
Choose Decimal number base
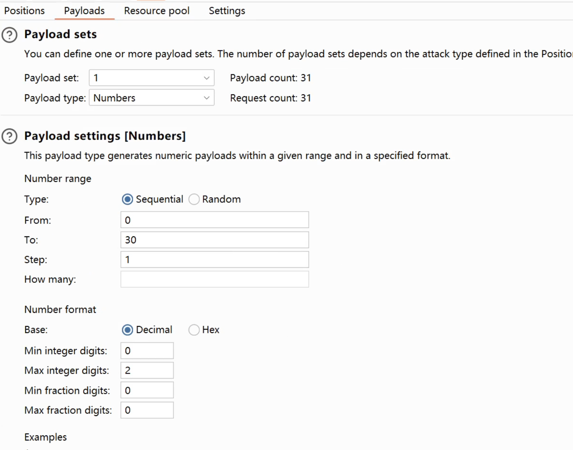(127, 330)
